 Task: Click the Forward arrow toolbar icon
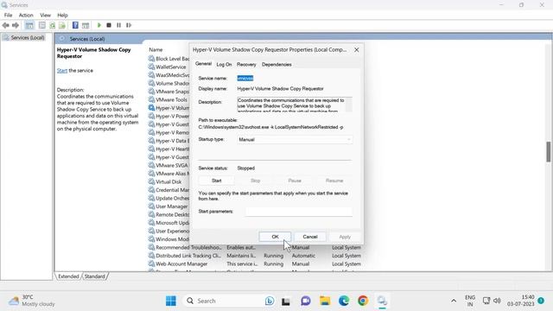pyautogui.click(x=16, y=25)
